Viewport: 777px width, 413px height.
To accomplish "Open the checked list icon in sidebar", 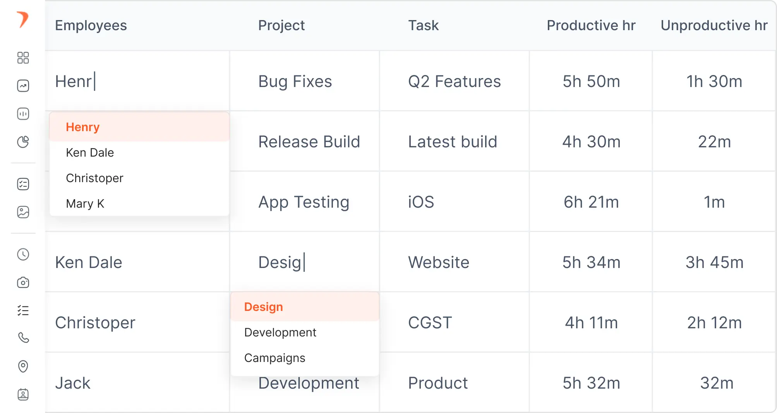I will coord(23,310).
